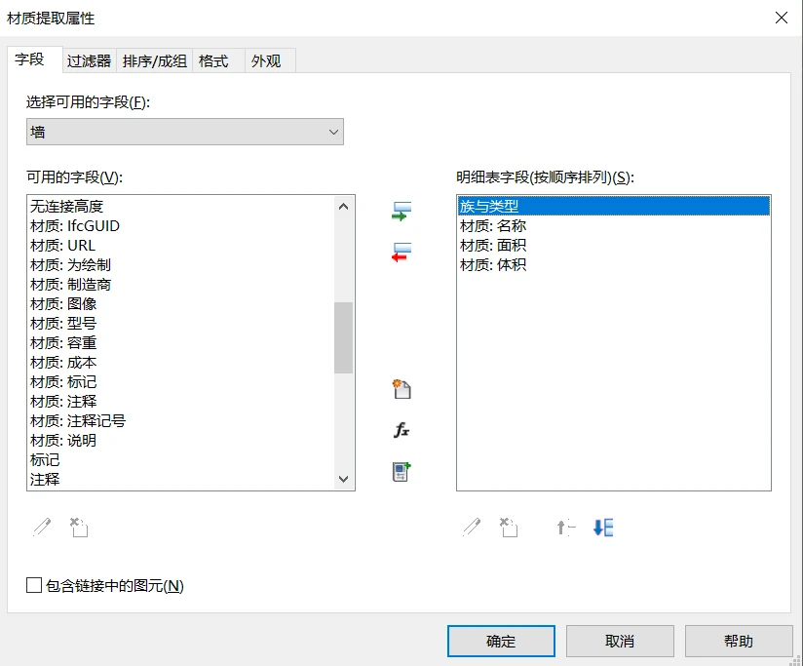Select 材质: 容重 field

[x=181, y=342]
